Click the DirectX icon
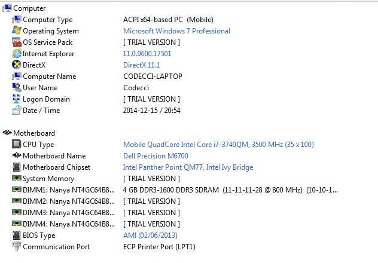Screen dimensions: 378x263 [17, 65]
